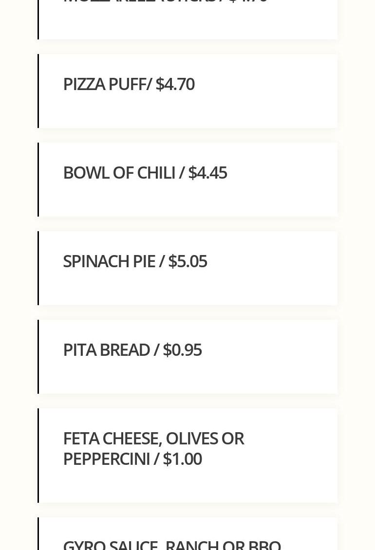Select the partially visible Gyro Sauce item
The image size is (375, 550).
click(171, 544)
